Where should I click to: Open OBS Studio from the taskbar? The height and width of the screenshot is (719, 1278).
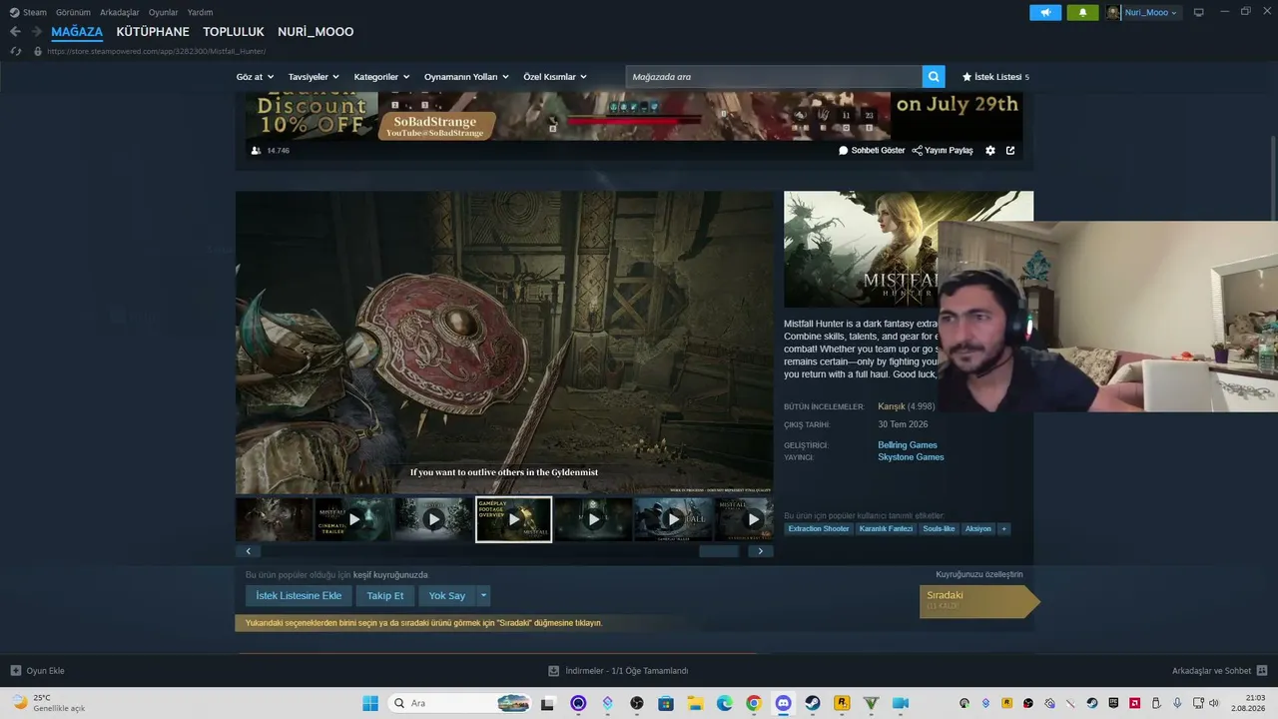637,703
